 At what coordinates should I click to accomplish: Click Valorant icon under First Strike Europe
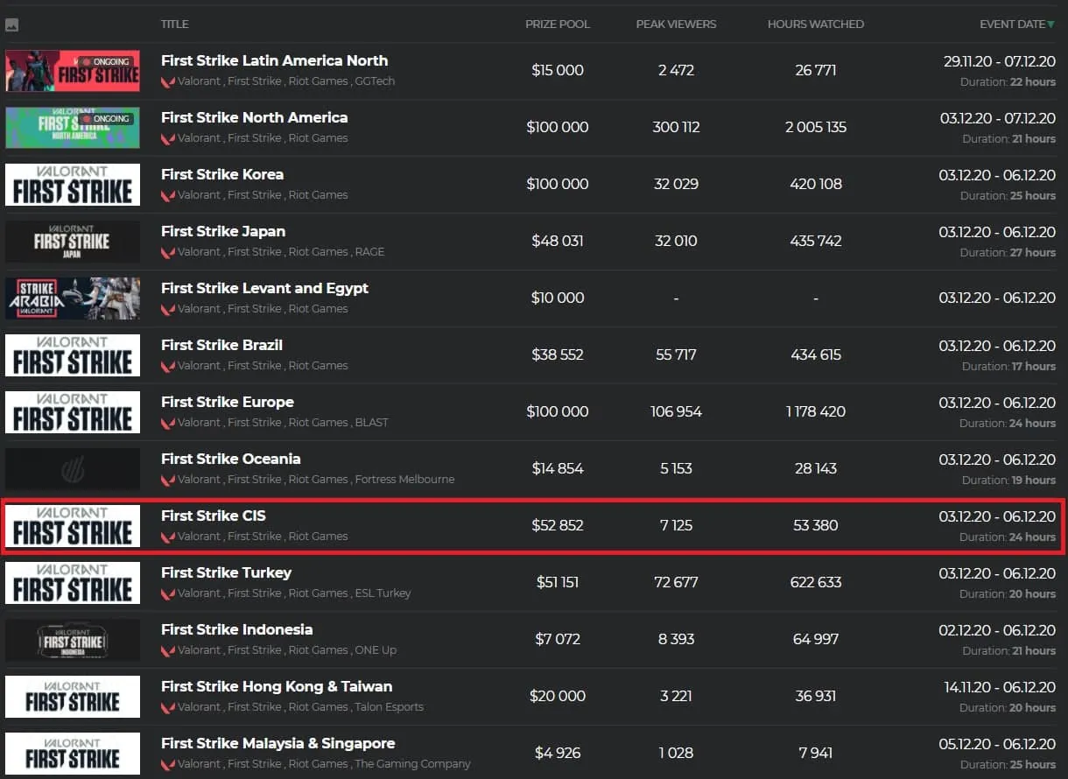(168, 423)
